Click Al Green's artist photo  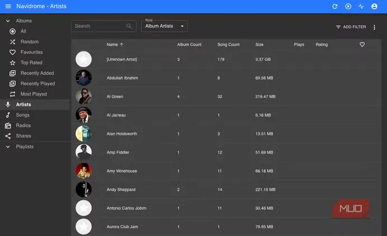coord(83,96)
